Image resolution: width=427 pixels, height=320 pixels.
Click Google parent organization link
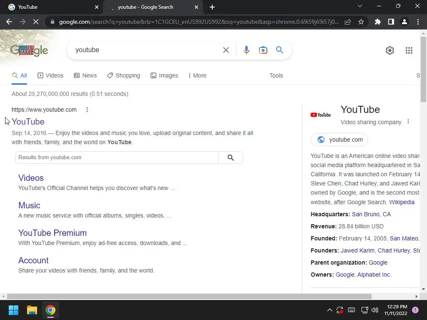378,262
